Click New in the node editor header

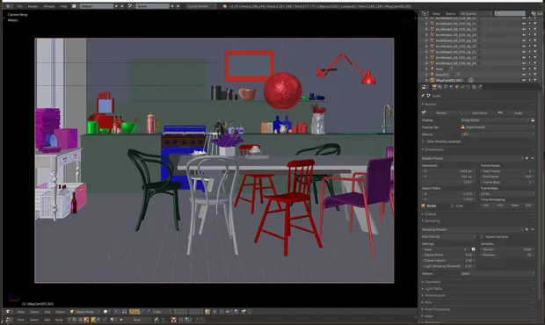(x=137, y=320)
